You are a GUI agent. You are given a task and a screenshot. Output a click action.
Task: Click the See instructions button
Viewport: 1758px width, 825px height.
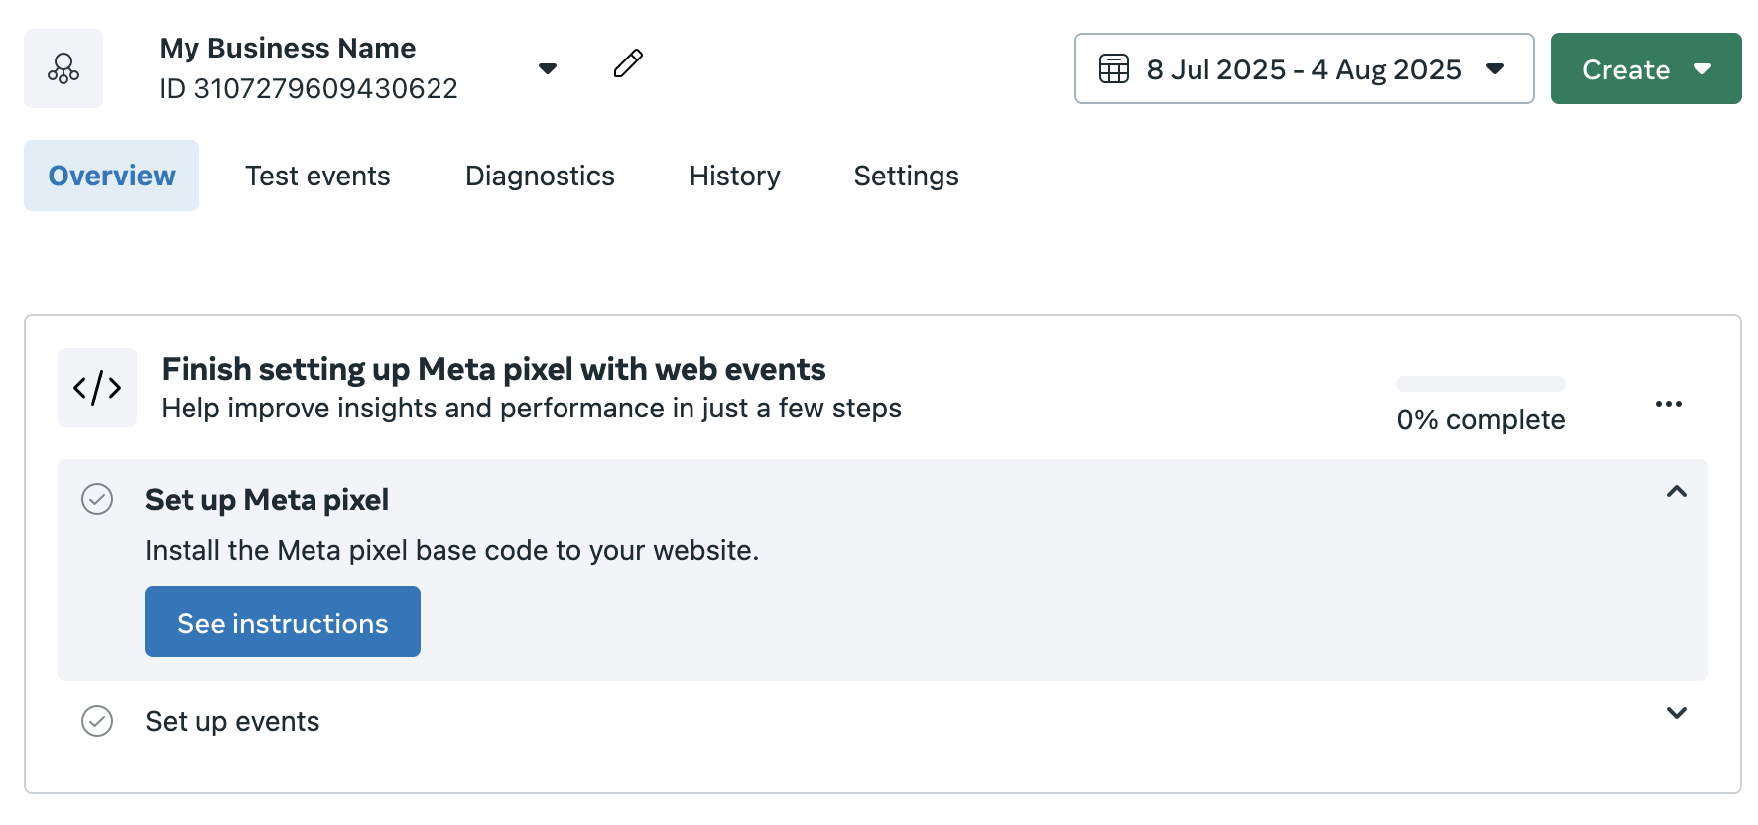pyautogui.click(x=283, y=622)
